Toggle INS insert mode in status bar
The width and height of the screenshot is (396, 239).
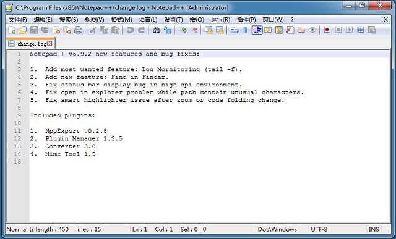pos(374,229)
